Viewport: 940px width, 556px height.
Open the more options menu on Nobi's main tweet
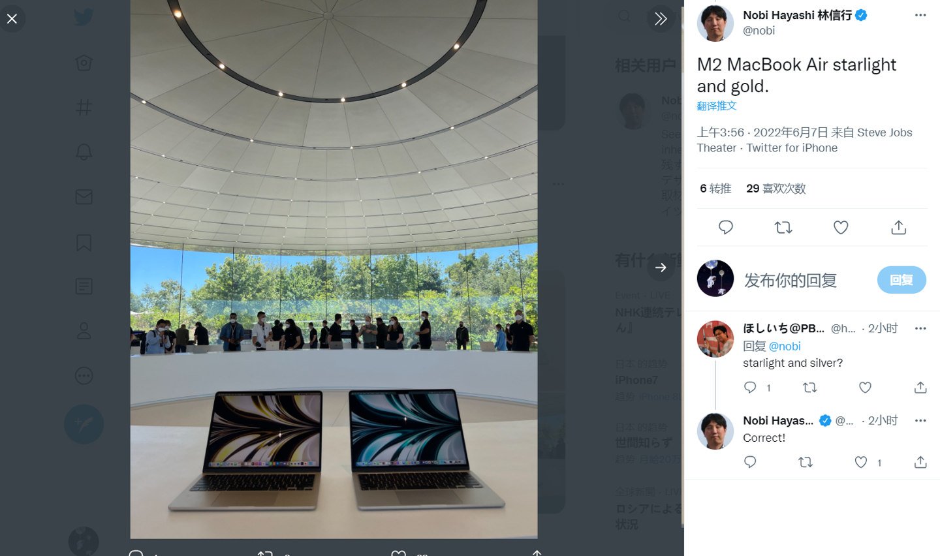920,15
